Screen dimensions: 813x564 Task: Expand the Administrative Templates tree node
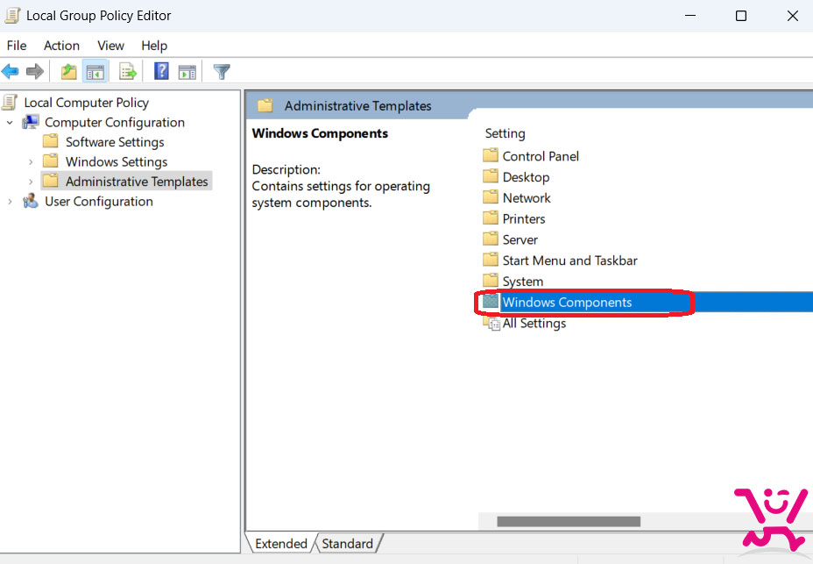click(x=31, y=182)
